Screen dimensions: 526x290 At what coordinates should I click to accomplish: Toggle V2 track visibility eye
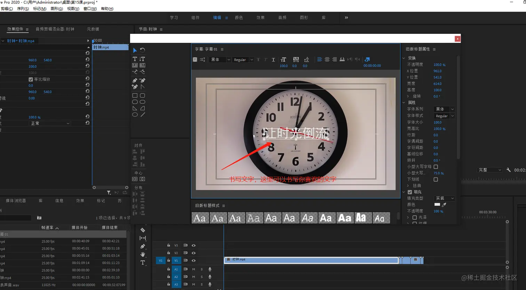click(x=193, y=253)
